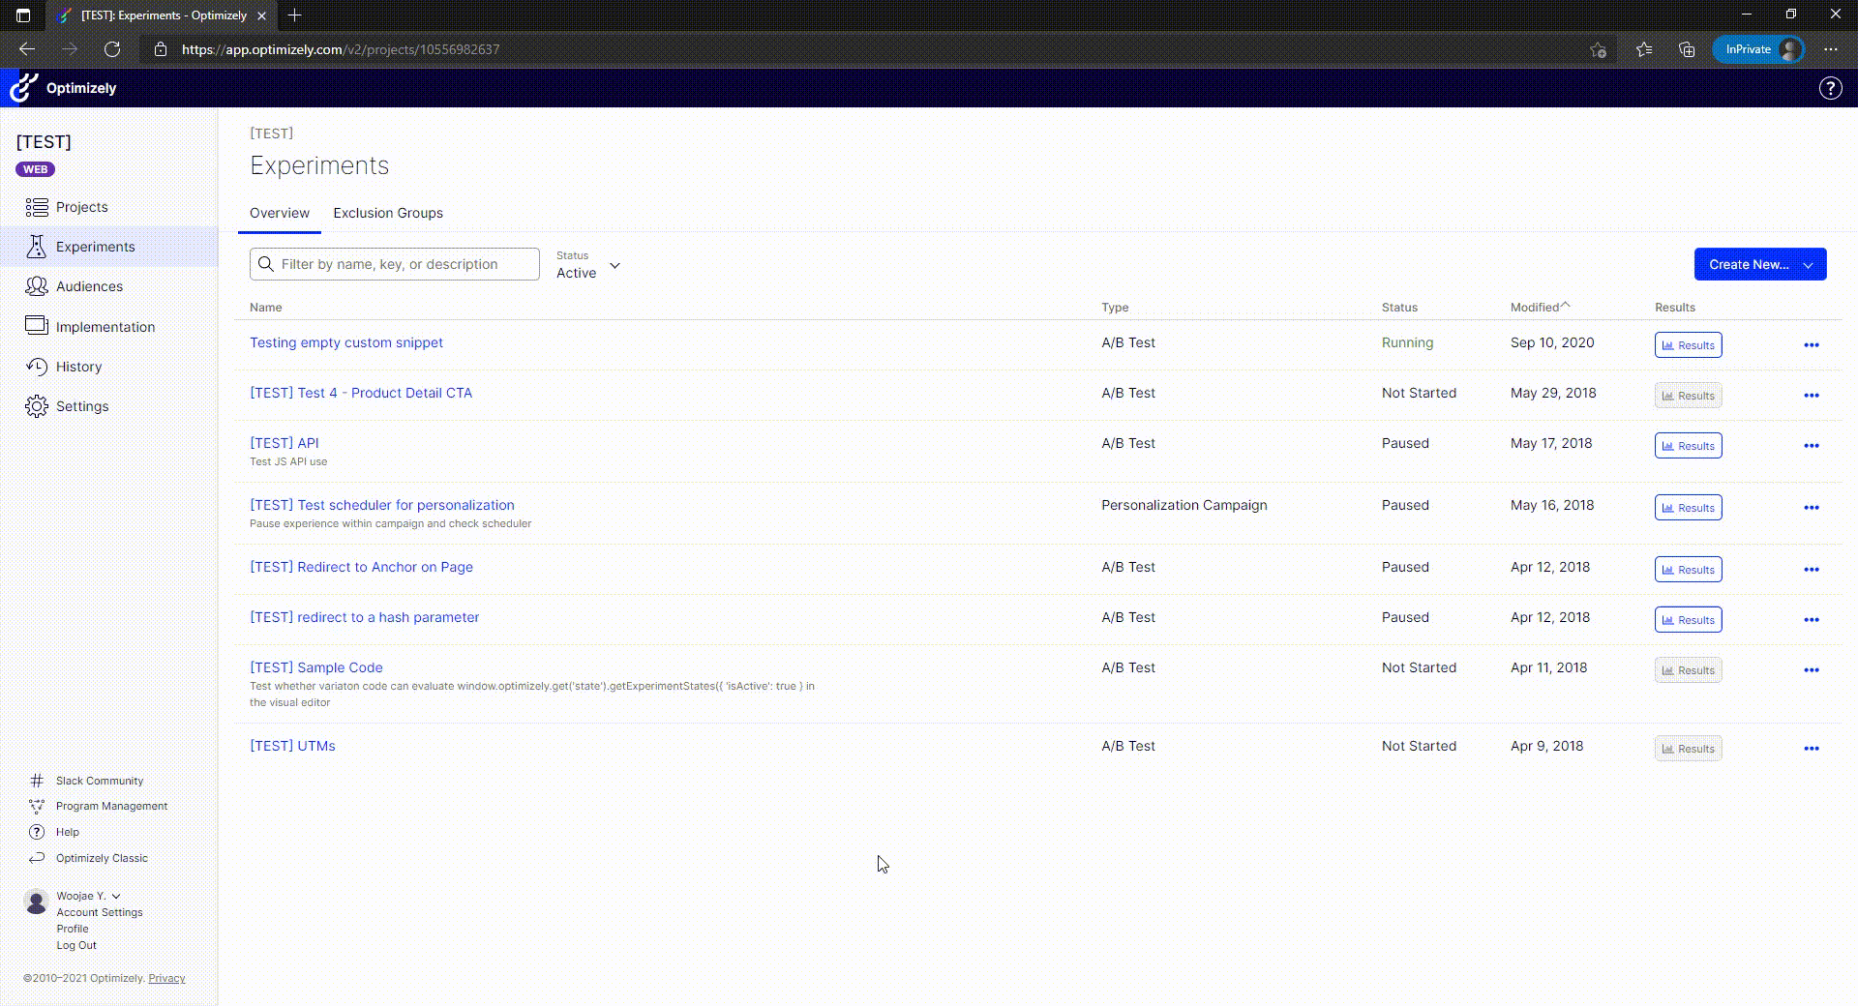The image size is (1858, 1006).
Task: Open the Slack Community link
Action: coord(99,781)
